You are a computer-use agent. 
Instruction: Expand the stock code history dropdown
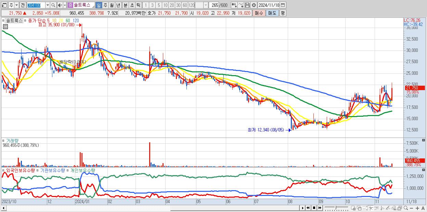[x=48, y=5]
